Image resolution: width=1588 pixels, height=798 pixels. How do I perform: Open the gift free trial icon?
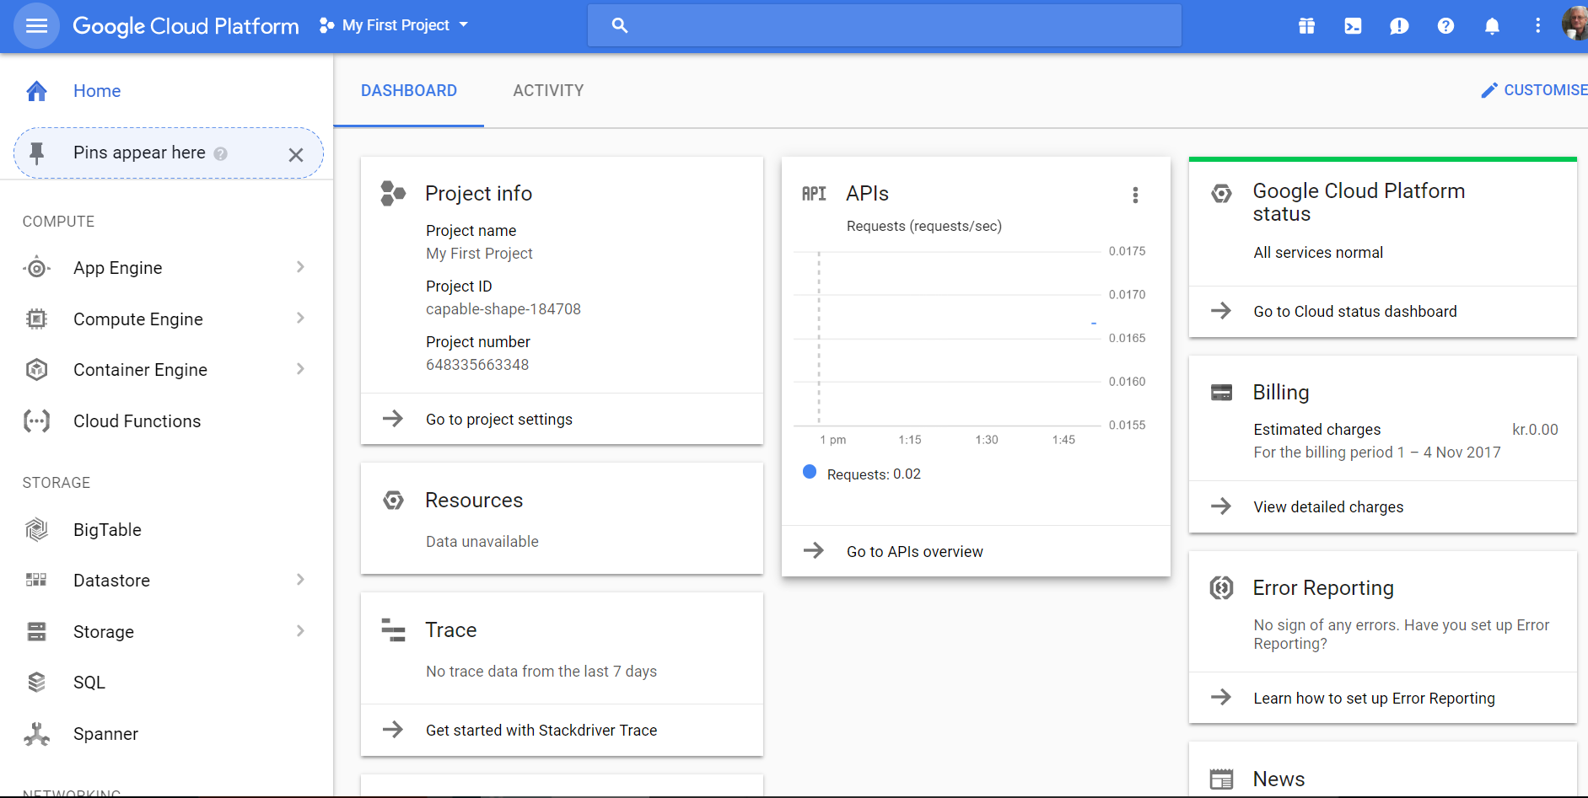(1306, 26)
